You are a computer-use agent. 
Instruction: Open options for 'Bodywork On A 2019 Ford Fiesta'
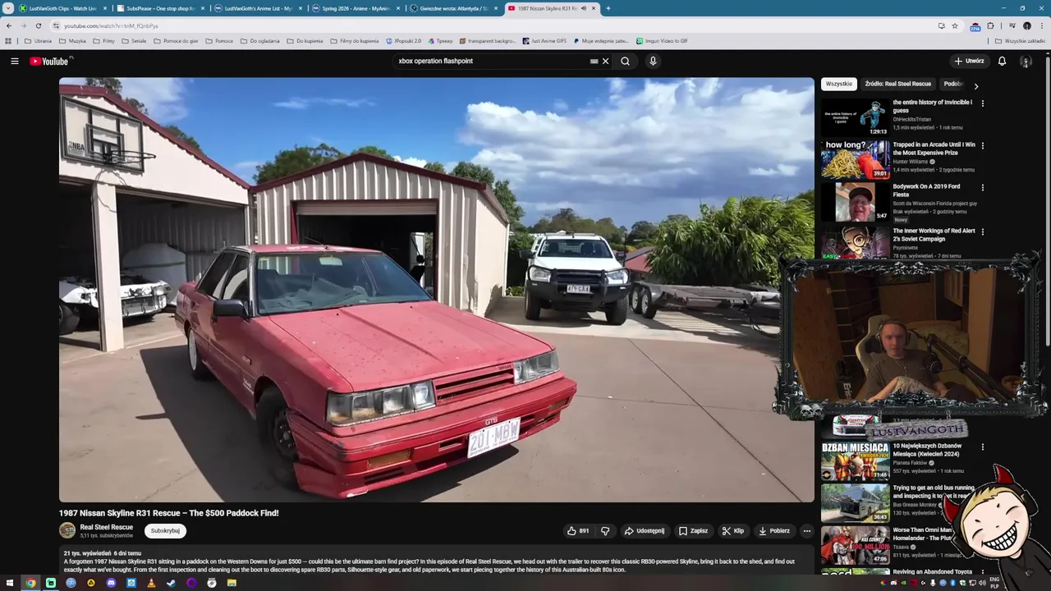(982, 187)
